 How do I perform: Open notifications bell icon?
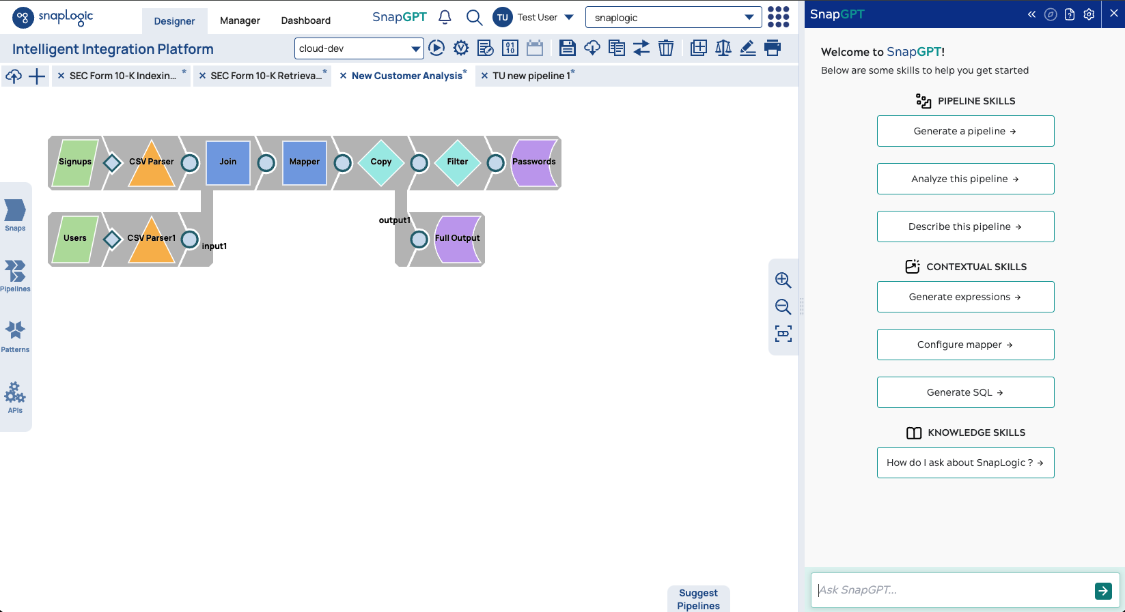[x=445, y=17]
